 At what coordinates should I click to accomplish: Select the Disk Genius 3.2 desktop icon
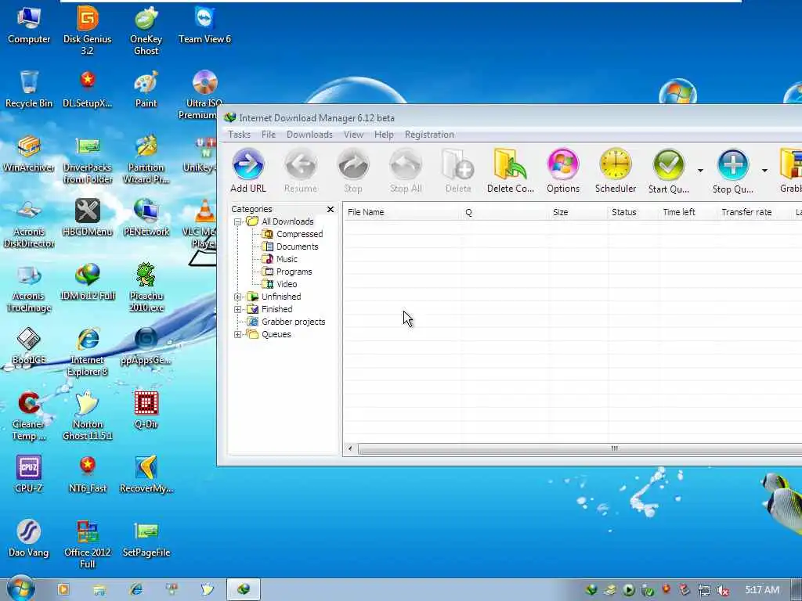coord(88,31)
